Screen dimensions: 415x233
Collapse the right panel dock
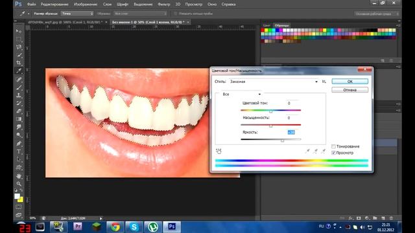[399, 20]
